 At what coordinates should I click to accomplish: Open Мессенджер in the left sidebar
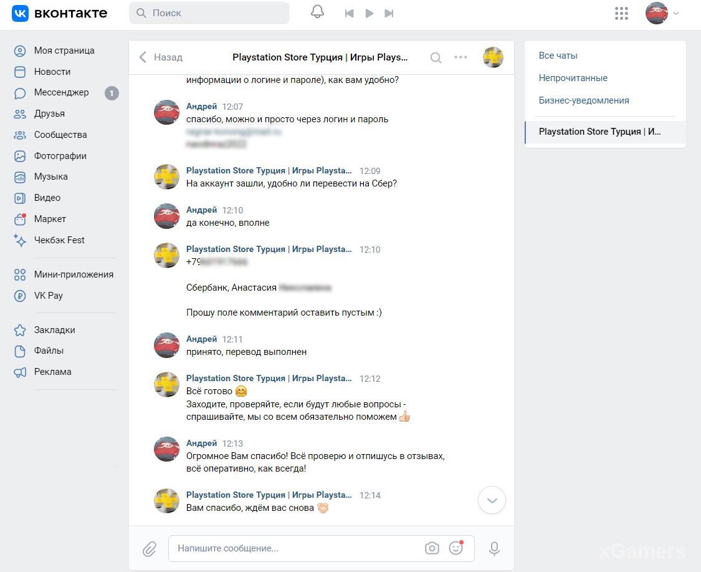(x=61, y=93)
